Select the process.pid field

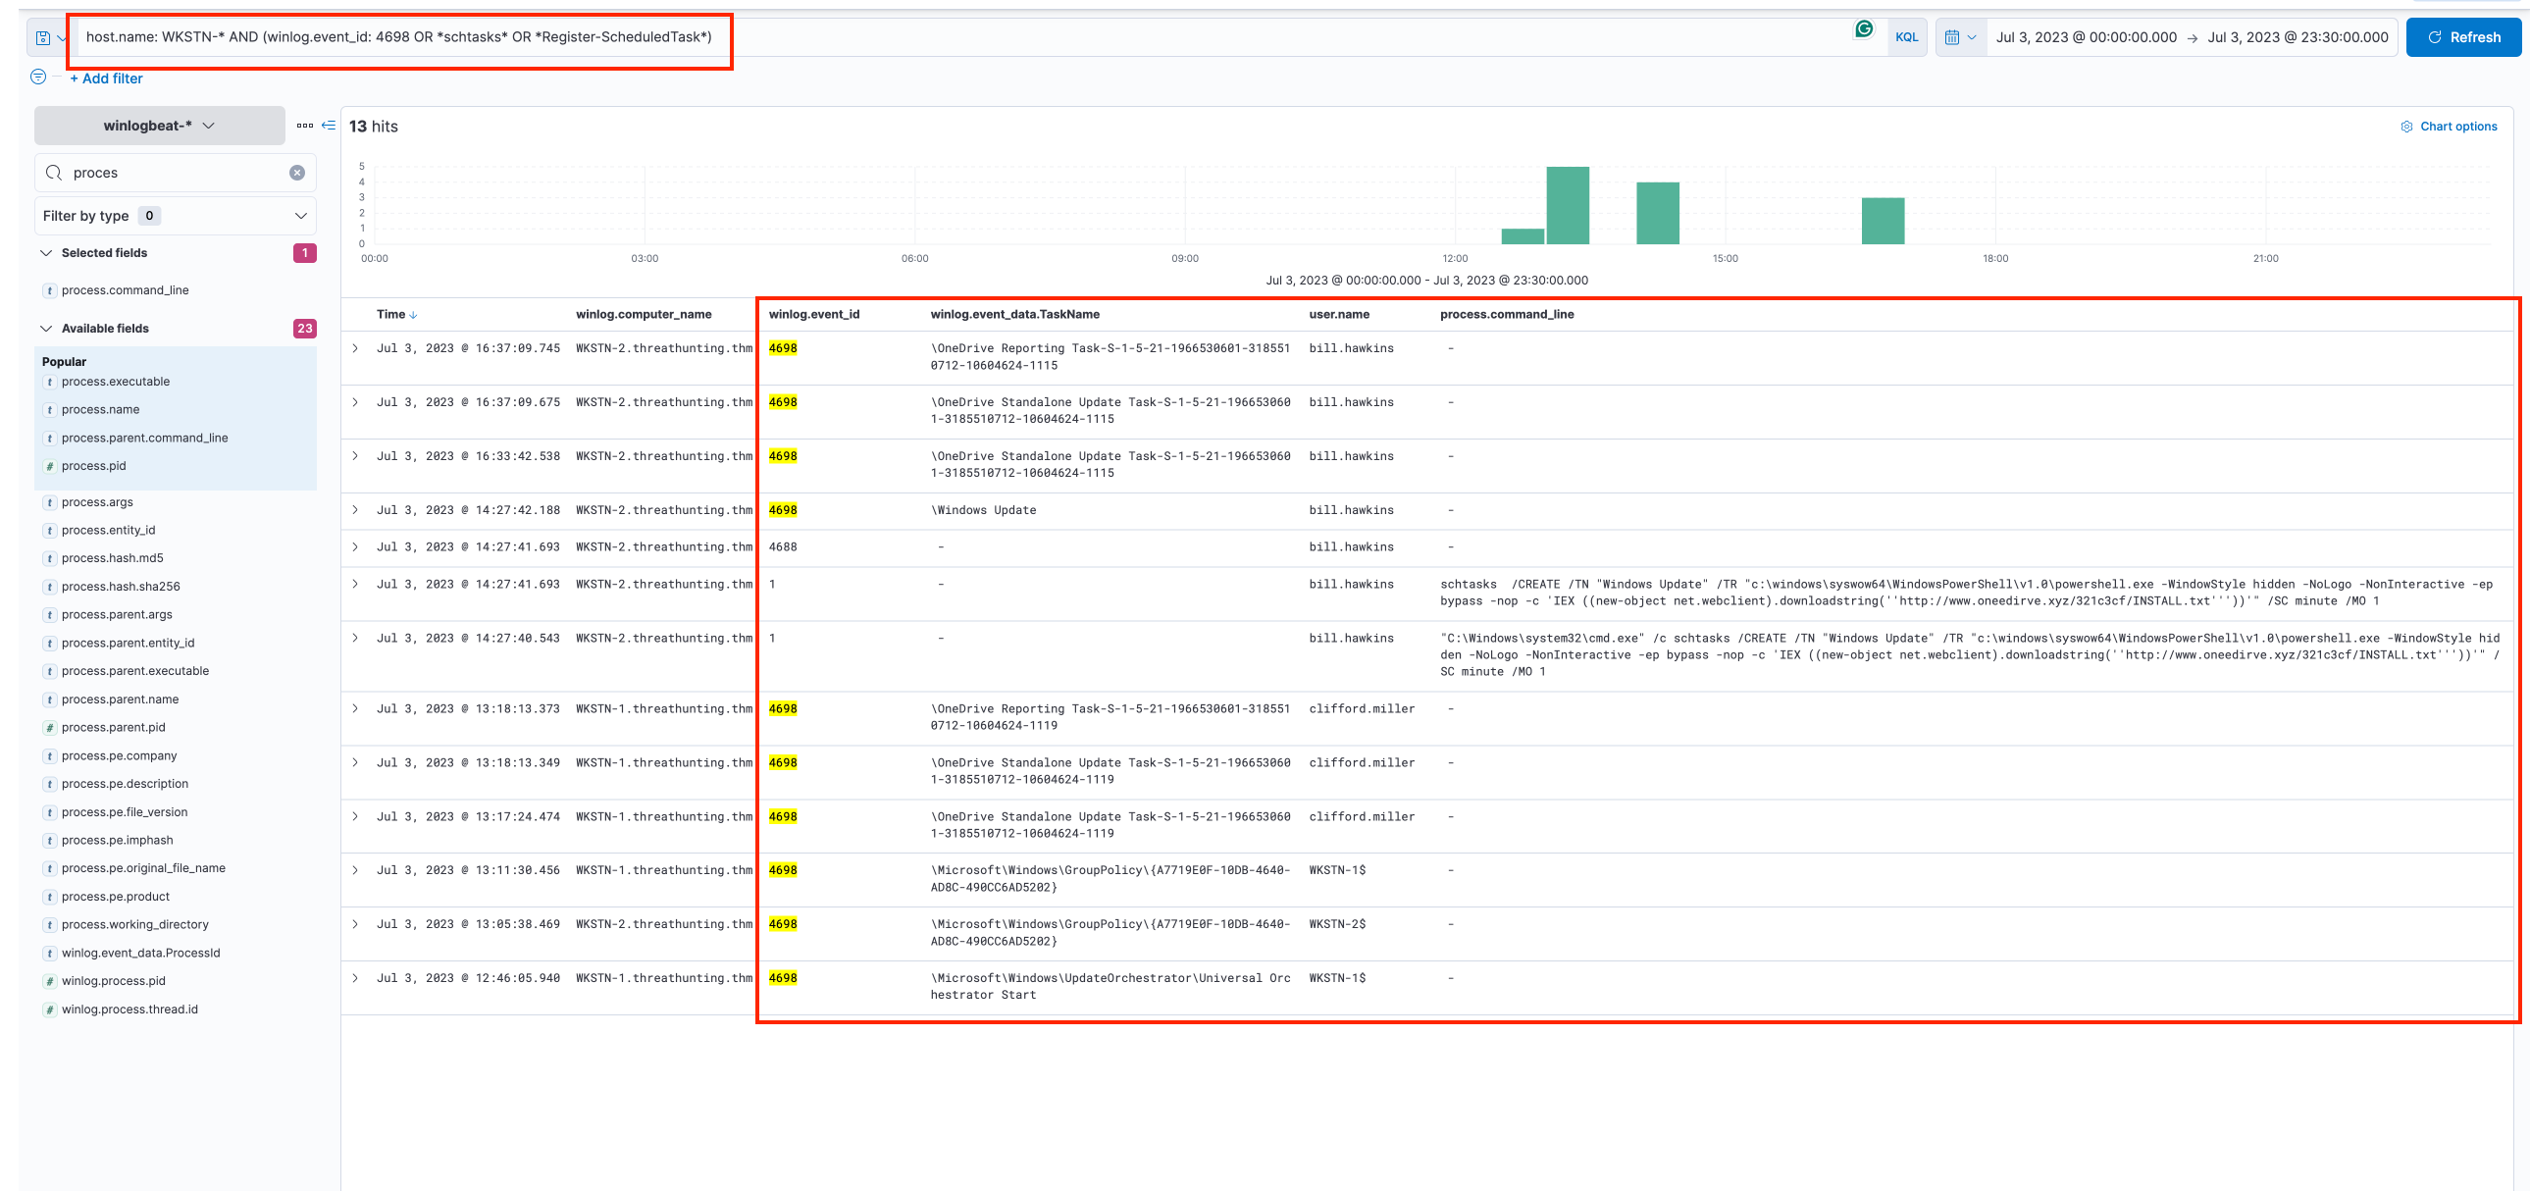(93, 466)
